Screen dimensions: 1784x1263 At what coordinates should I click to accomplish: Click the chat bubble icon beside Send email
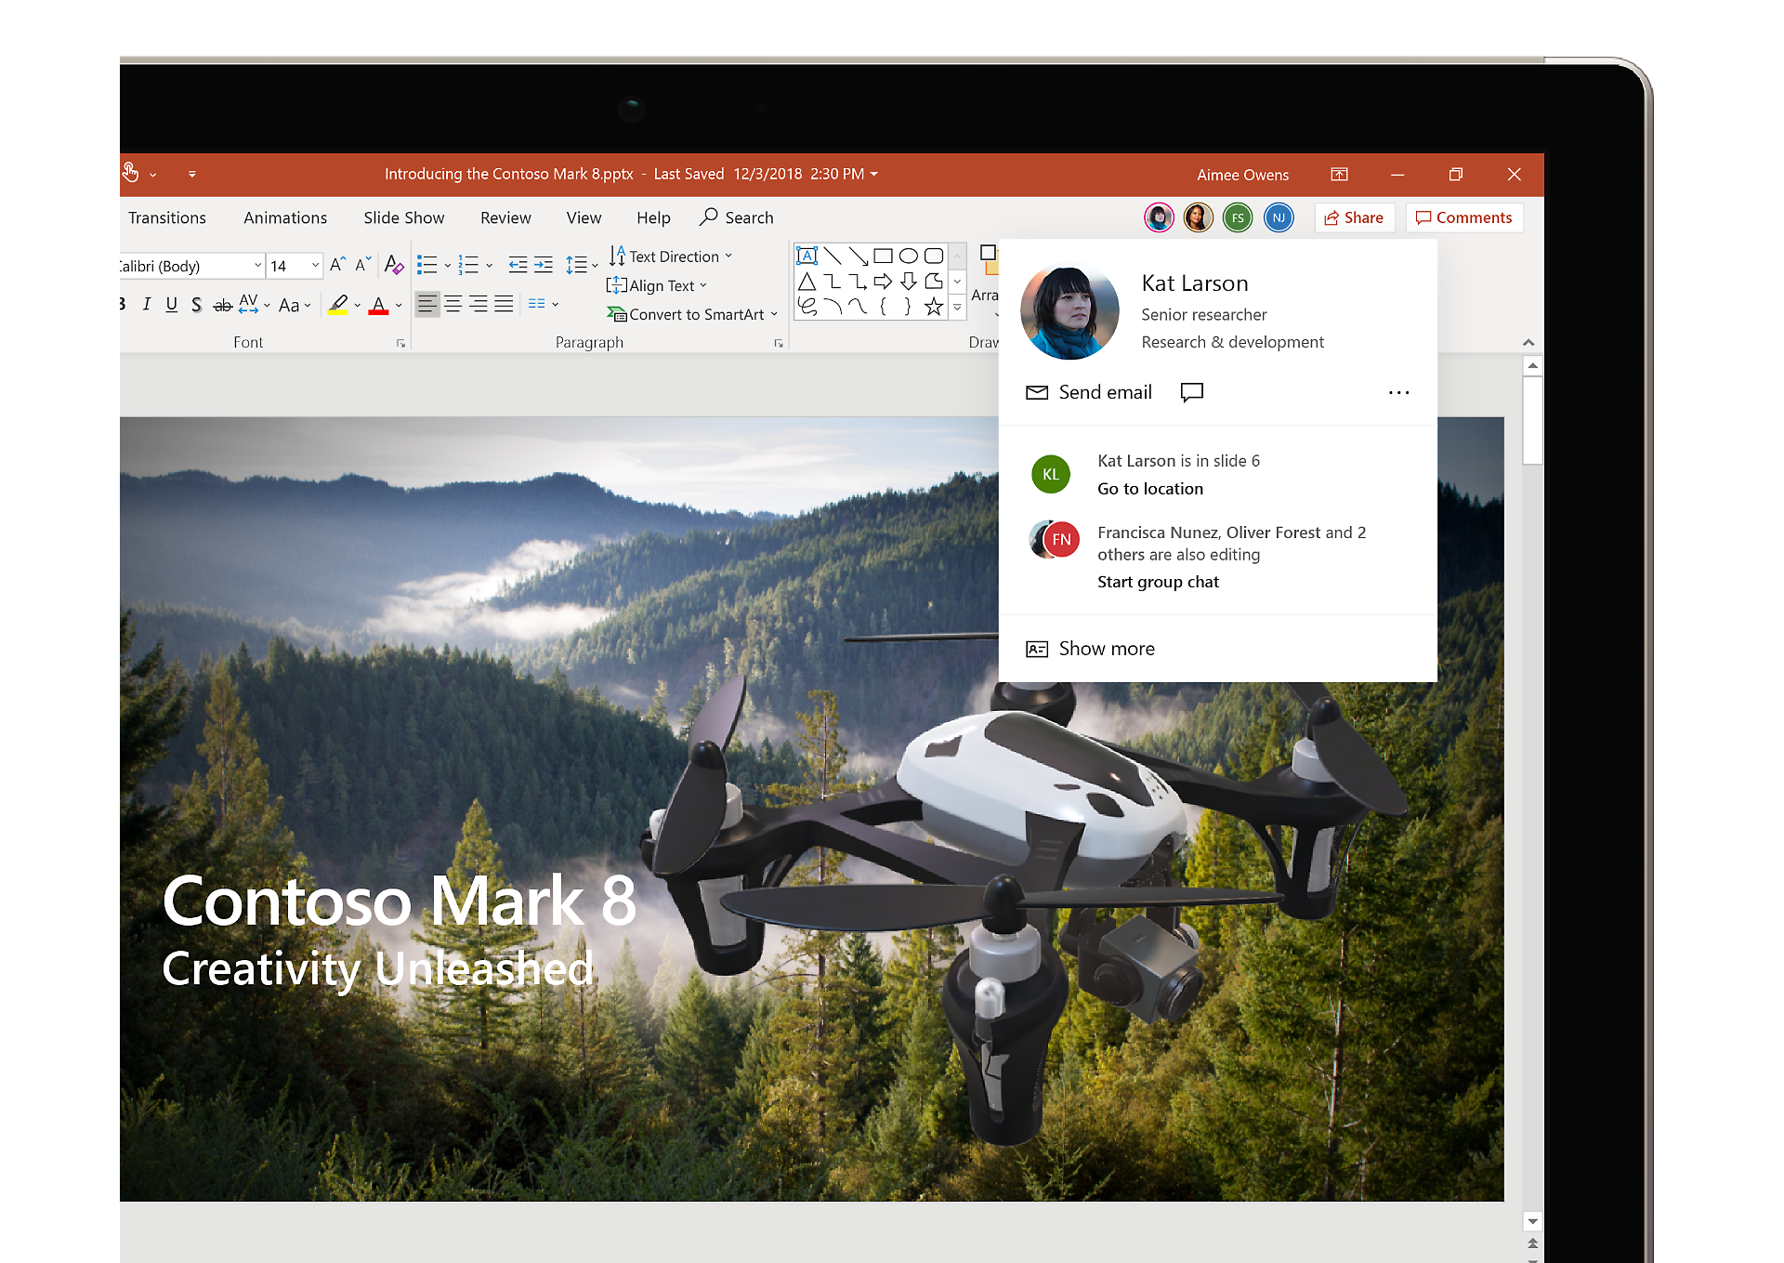[1191, 392]
